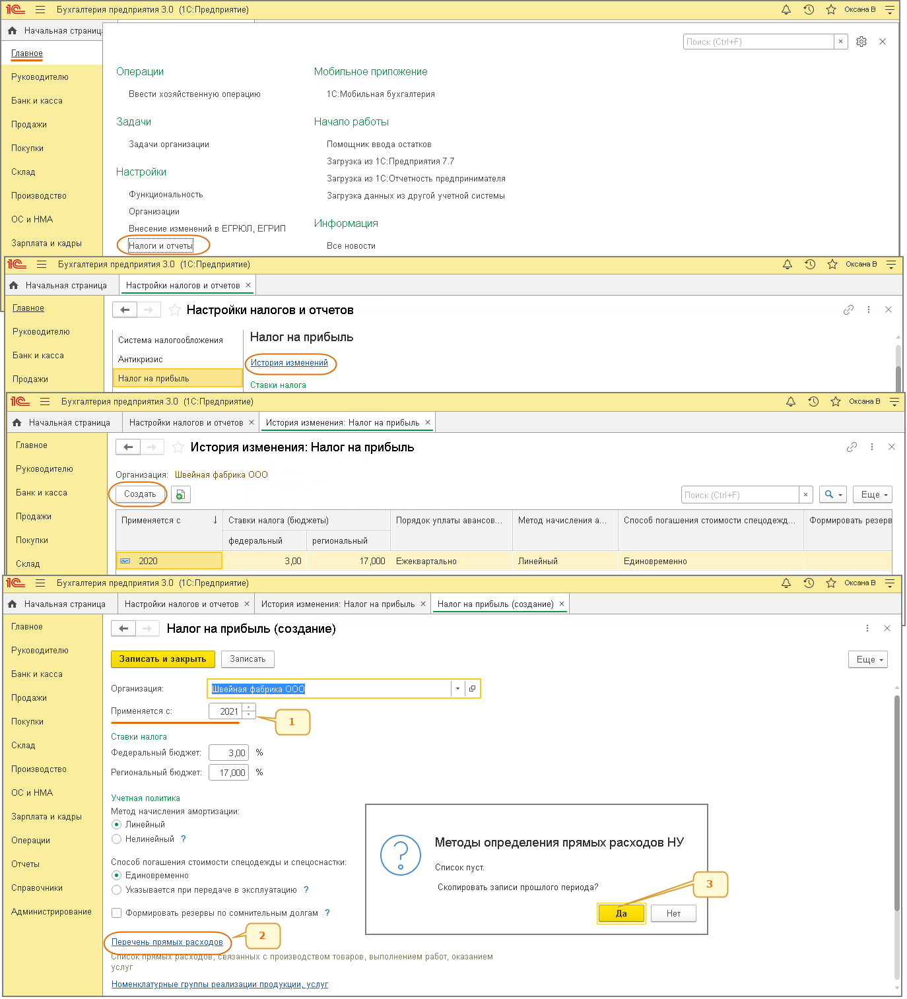Click the green copy-record icon next to Создать
Image resolution: width=907 pixels, height=999 pixels.
pos(181,494)
